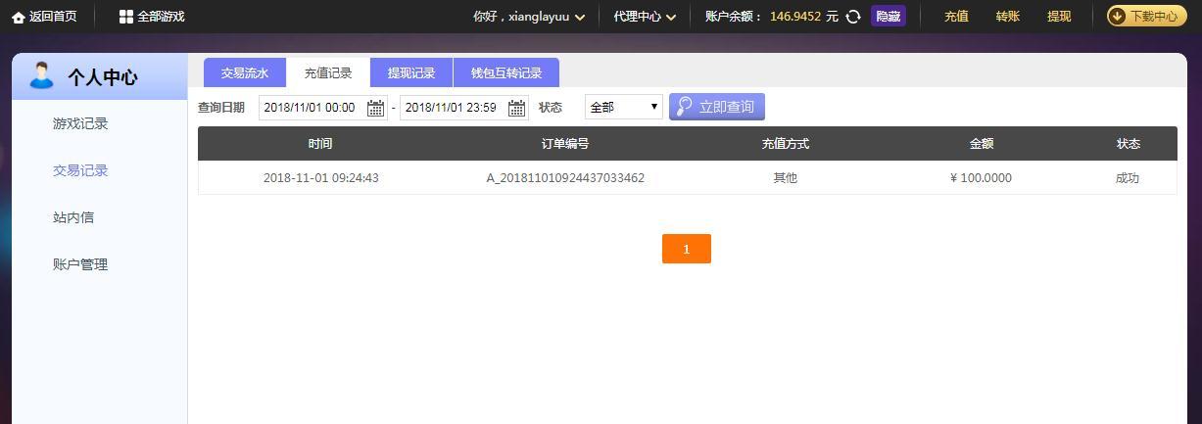Open the 提现记录 tab

[x=411, y=72]
